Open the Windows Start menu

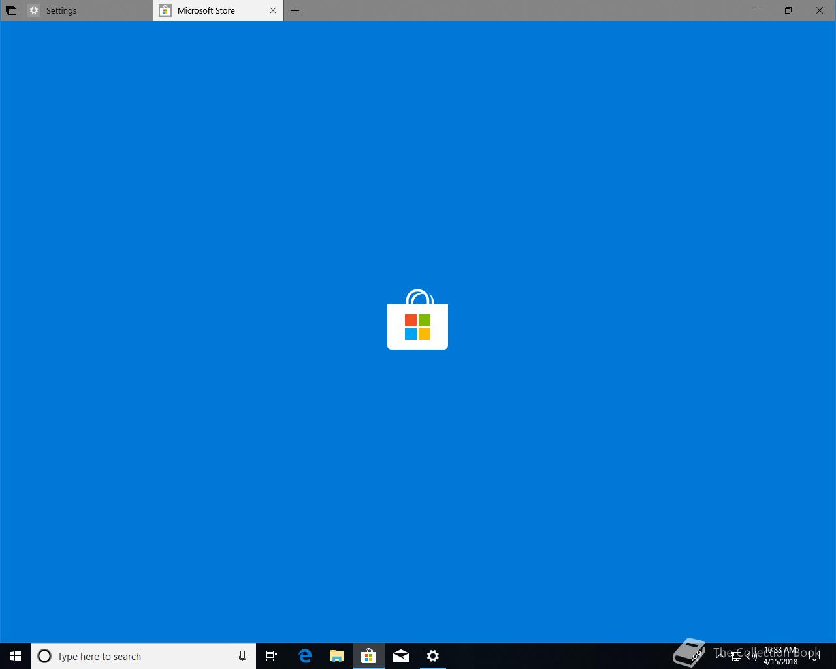pyautogui.click(x=16, y=656)
